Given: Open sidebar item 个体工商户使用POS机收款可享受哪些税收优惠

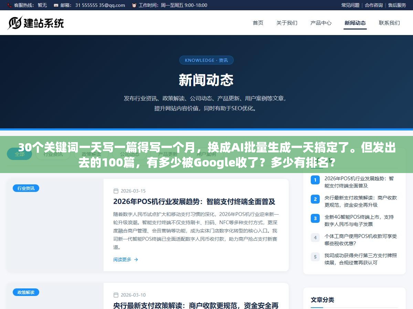Looking at the screenshot, I should 361,240.
